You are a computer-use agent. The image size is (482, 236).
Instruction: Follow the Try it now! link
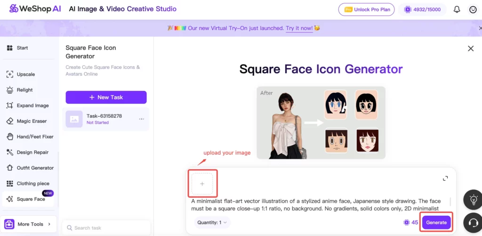tap(299, 28)
